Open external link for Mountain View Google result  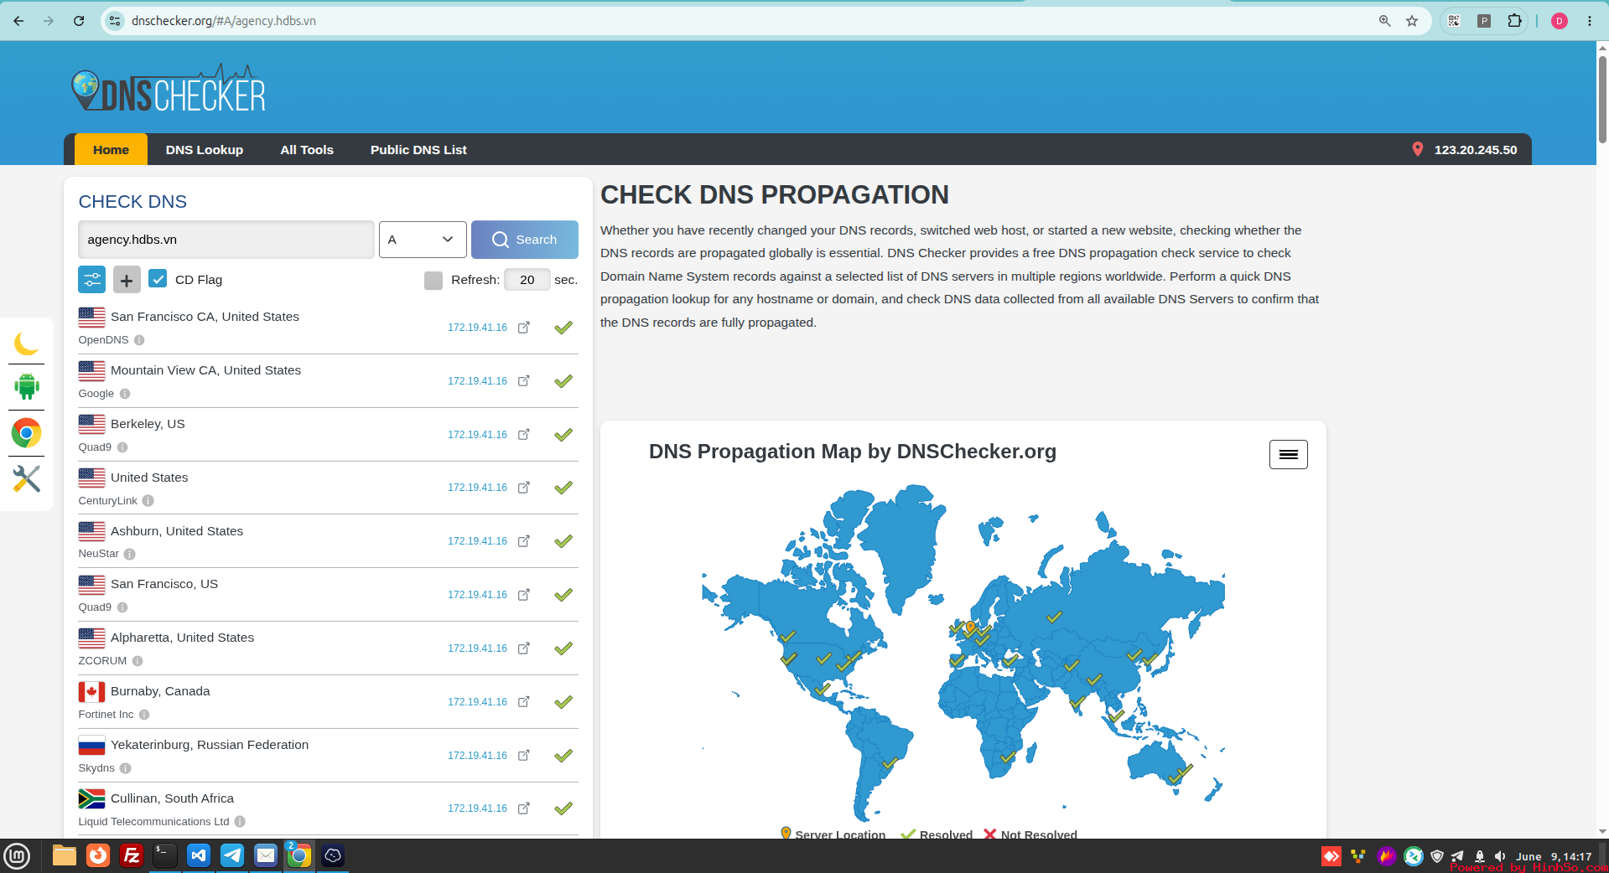click(524, 381)
